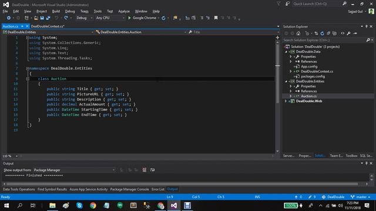The height and width of the screenshot is (211, 376).
Task: Click the Output panel horizontal scrollbar
Action: [x=182, y=184]
